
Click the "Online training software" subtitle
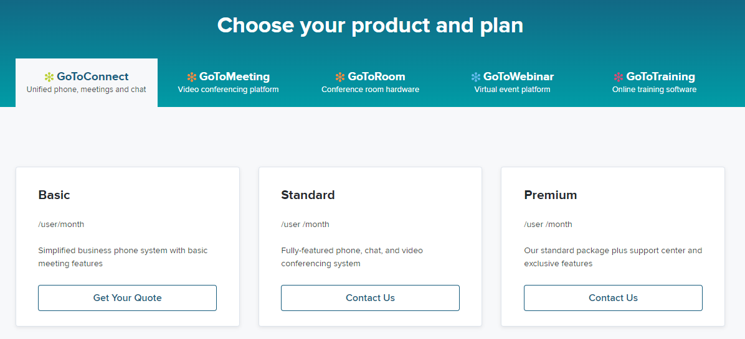tap(654, 90)
